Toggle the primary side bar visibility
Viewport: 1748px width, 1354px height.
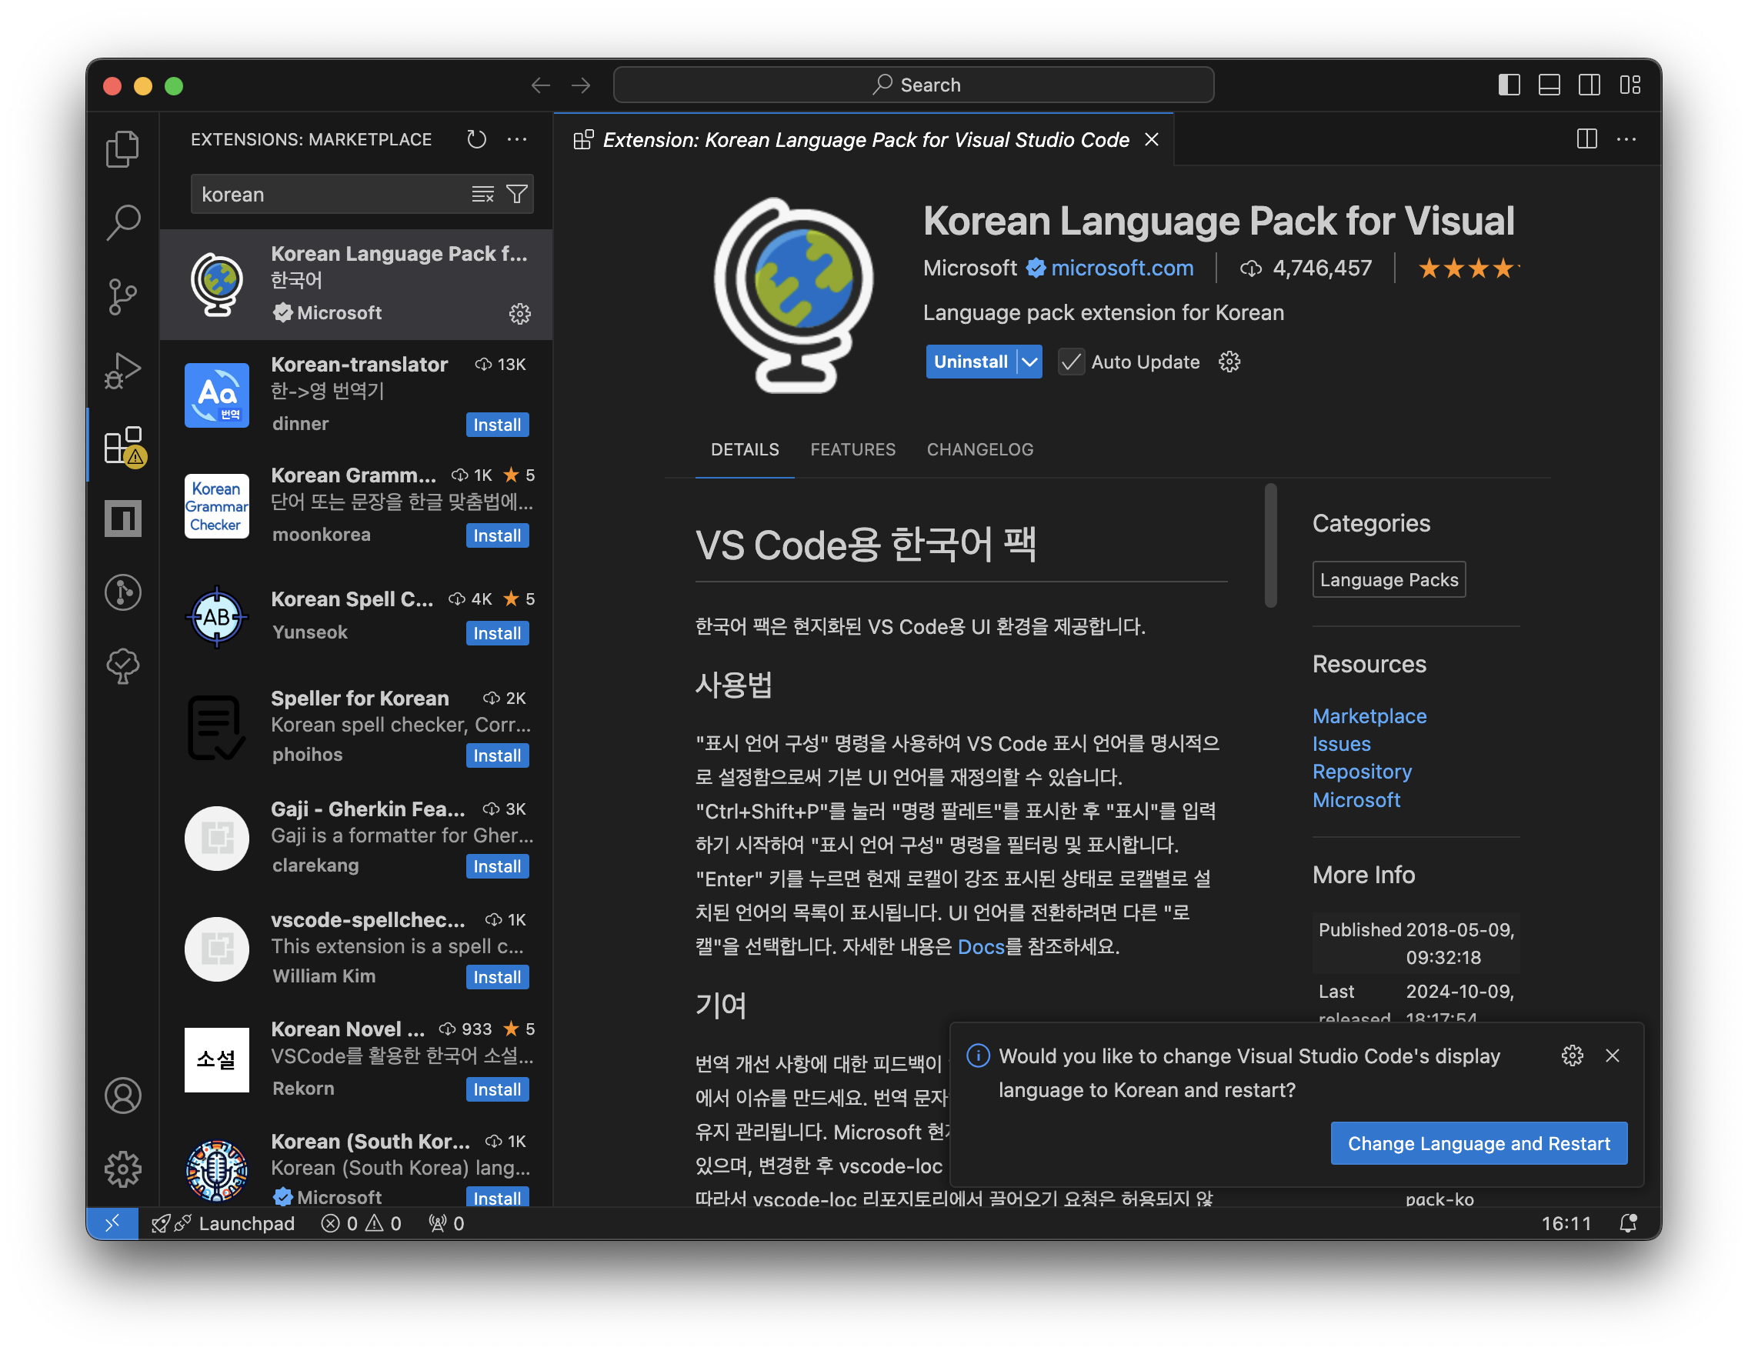coord(1509,85)
